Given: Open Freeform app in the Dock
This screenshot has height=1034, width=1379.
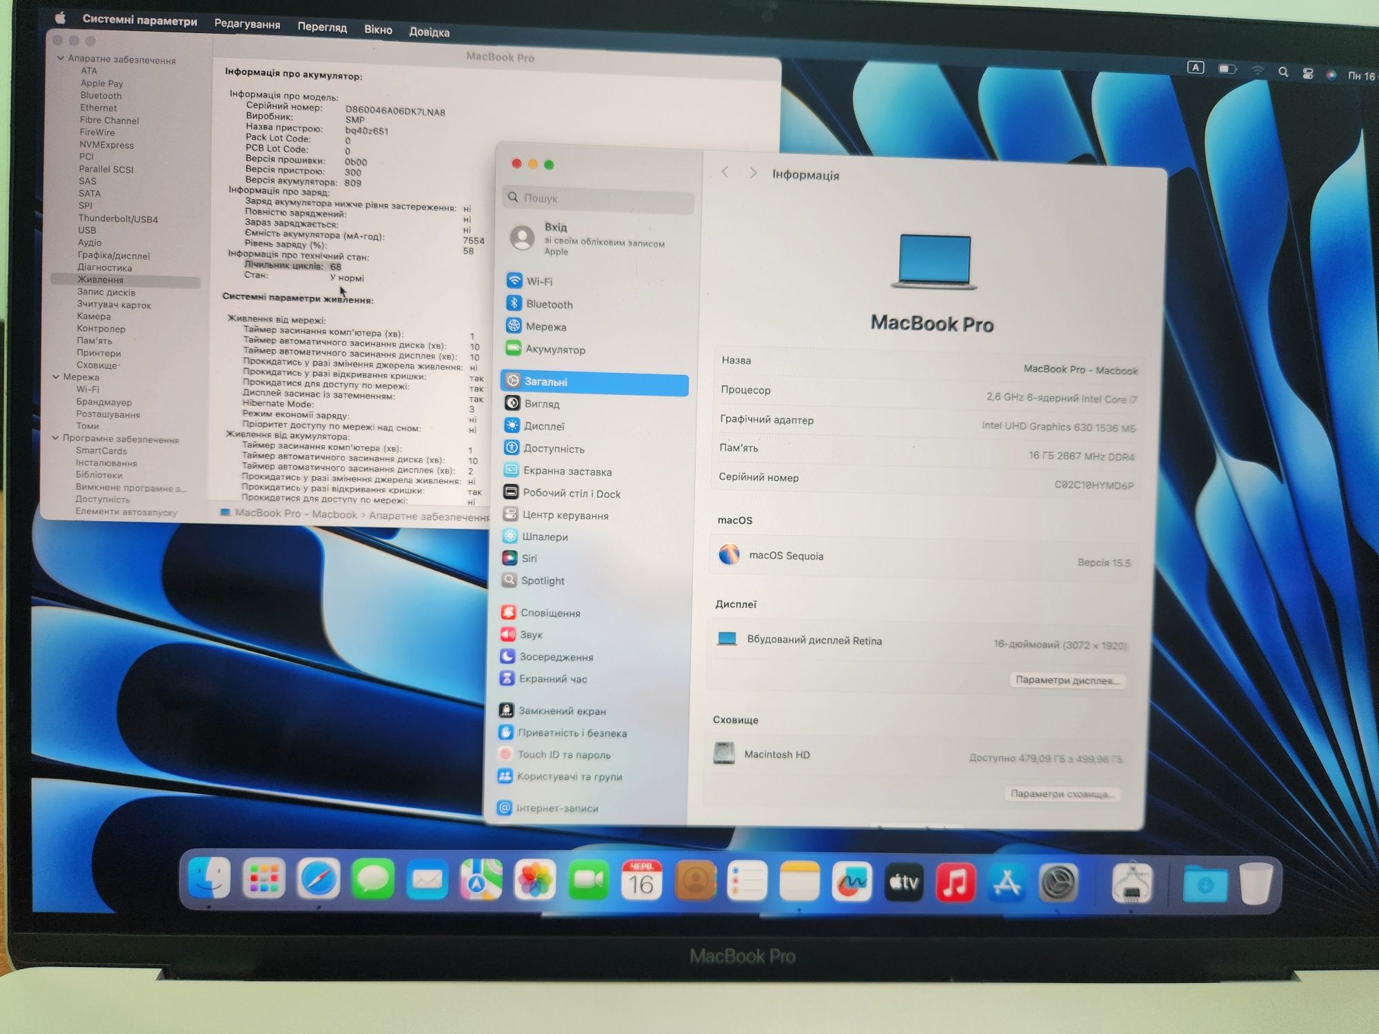Looking at the screenshot, I should pos(852,882).
